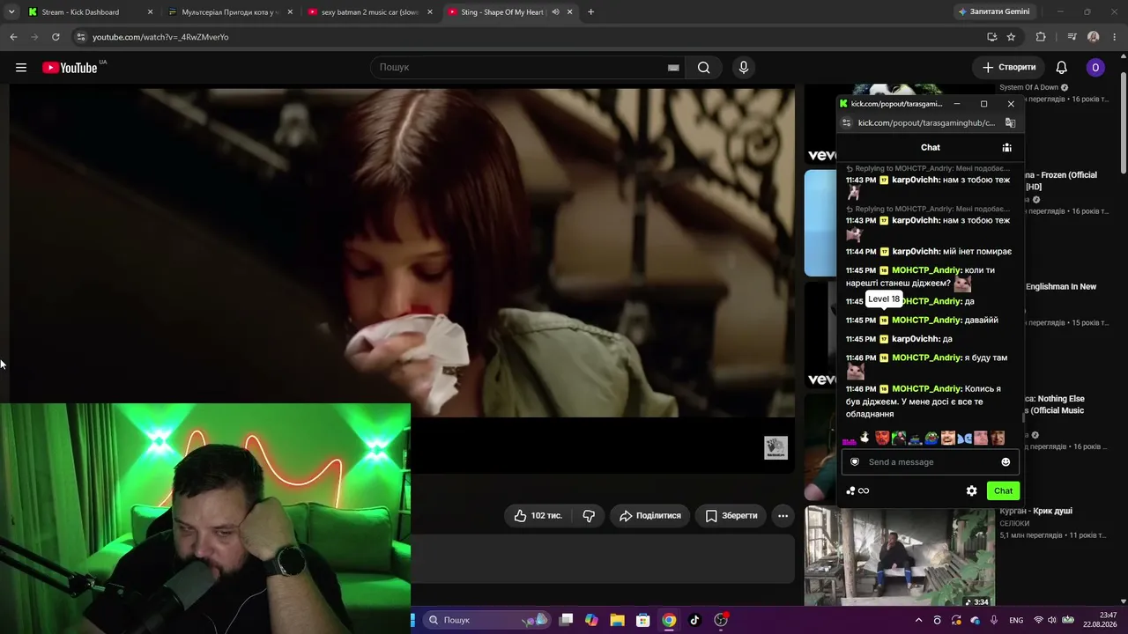The image size is (1128, 634).
Task: Open a new browser tab
Action: [x=590, y=12]
